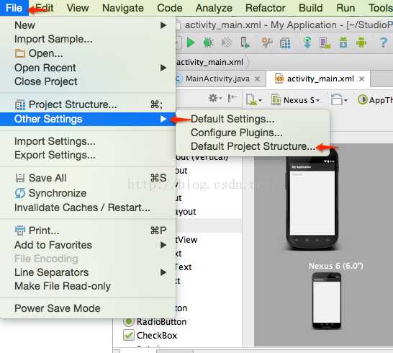Click the Sync Project with Gradle icon
Viewport: 393px width, 353px height.
pyautogui.click(x=307, y=43)
